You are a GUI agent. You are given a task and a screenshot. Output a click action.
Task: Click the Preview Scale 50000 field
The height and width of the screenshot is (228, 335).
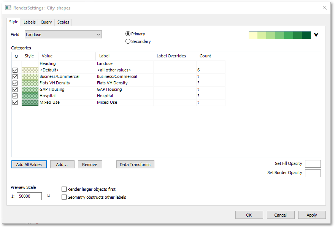tap(29, 196)
